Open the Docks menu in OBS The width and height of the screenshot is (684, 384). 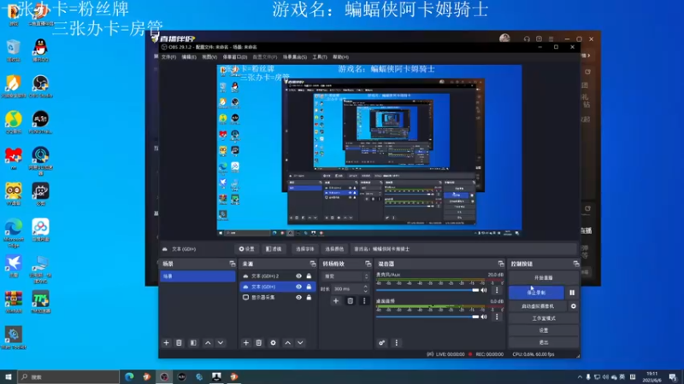(x=234, y=57)
